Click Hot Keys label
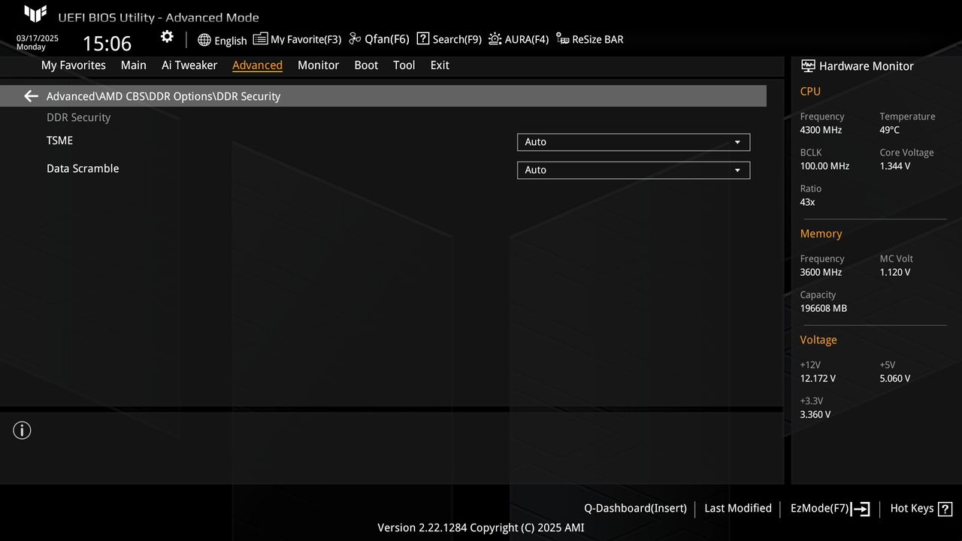This screenshot has width=962, height=541. (912, 509)
